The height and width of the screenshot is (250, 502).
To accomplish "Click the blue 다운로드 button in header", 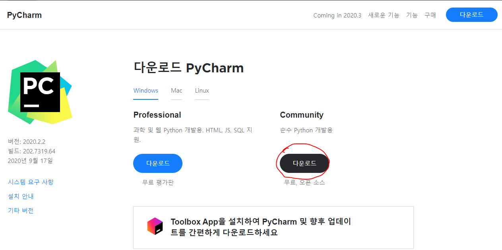I will click(x=472, y=15).
